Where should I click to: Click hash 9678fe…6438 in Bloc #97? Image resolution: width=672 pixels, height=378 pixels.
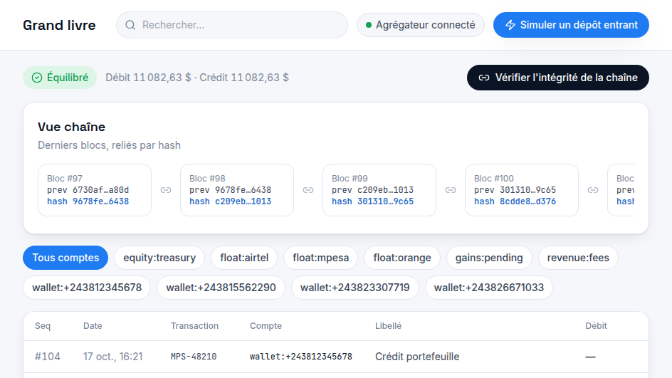(88, 201)
